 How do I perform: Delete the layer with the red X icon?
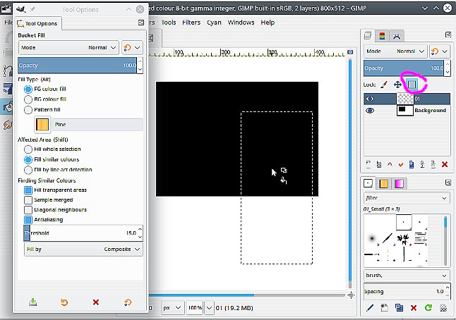(444, 164)
